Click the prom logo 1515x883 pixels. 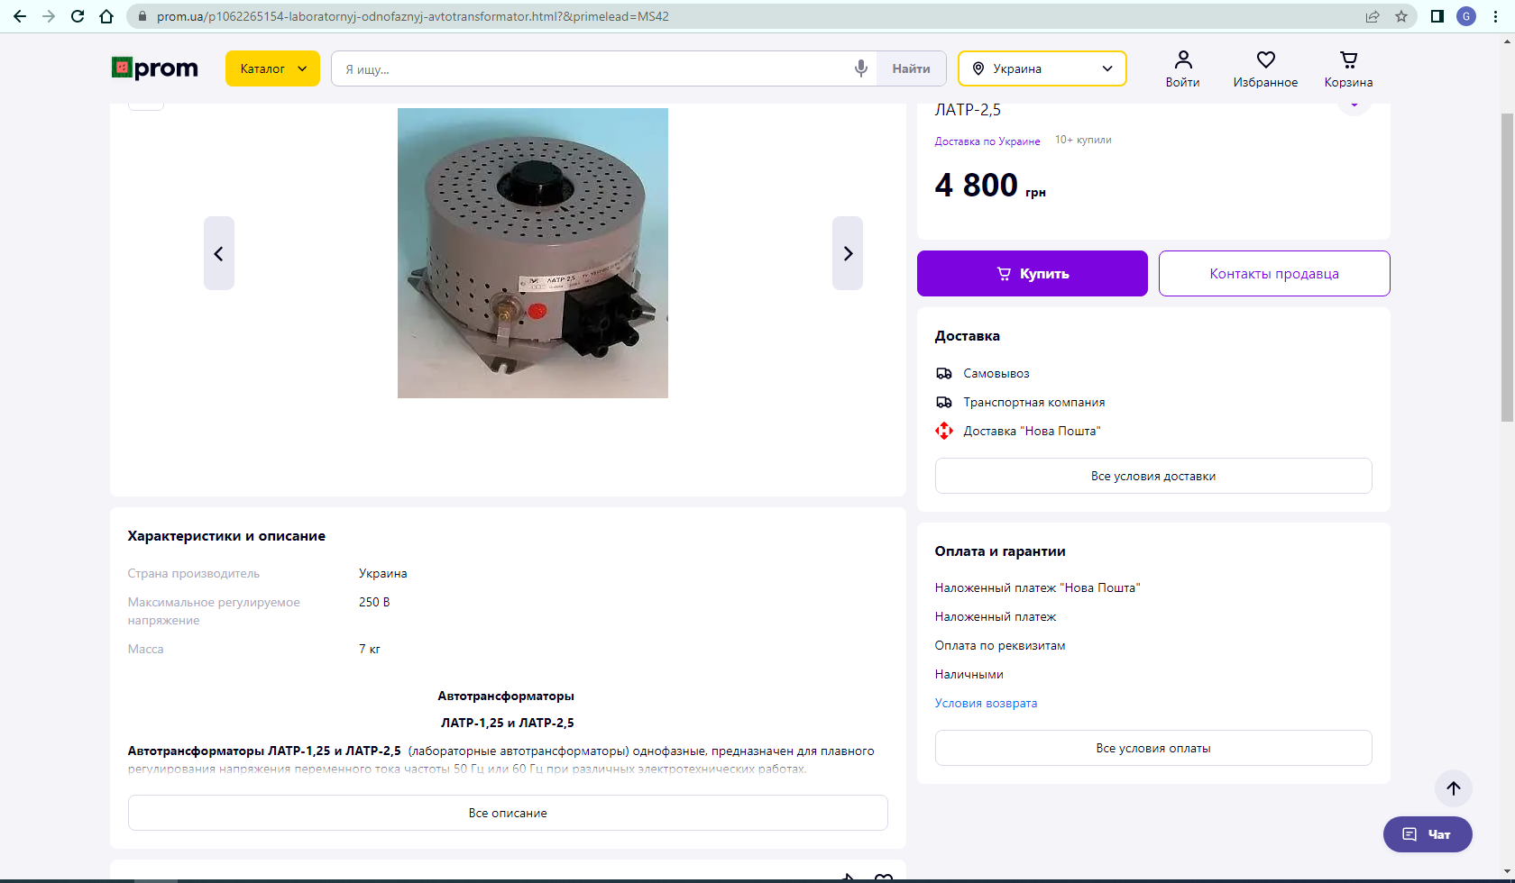[155, 68]
